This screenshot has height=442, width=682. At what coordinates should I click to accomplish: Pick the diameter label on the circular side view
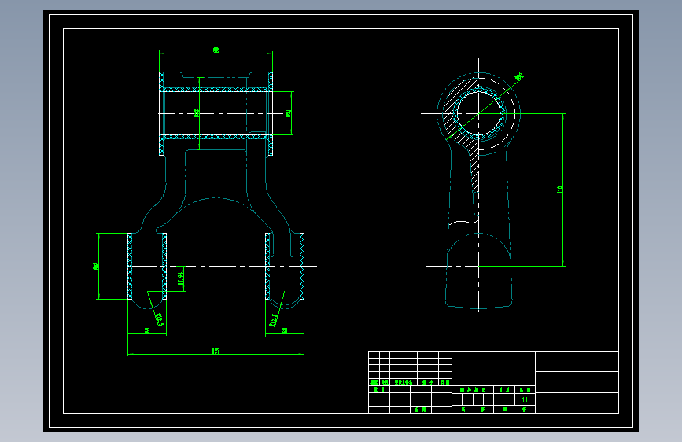pyautogui.click(x=519, y=77)
